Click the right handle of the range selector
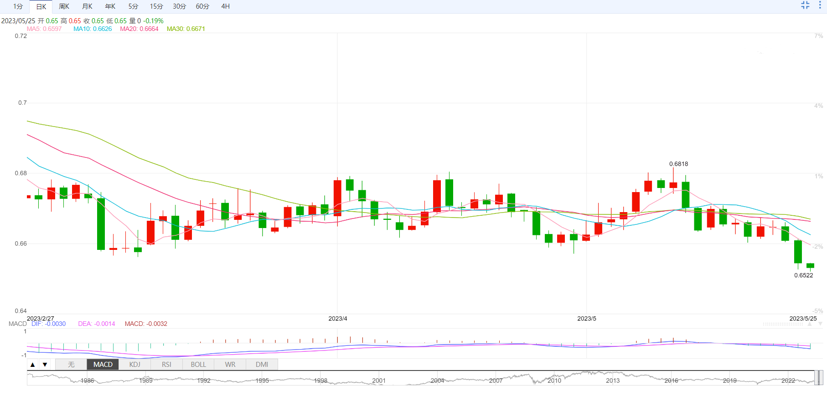Viewport: 827px width, 401px height. pos(820,378)
